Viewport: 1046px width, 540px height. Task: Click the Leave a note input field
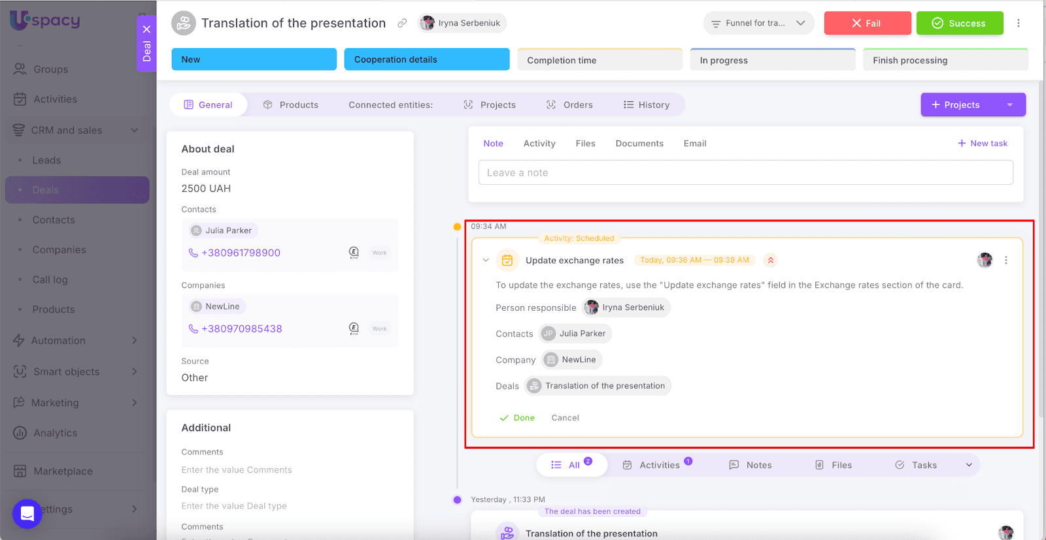[x=745, y=172]
